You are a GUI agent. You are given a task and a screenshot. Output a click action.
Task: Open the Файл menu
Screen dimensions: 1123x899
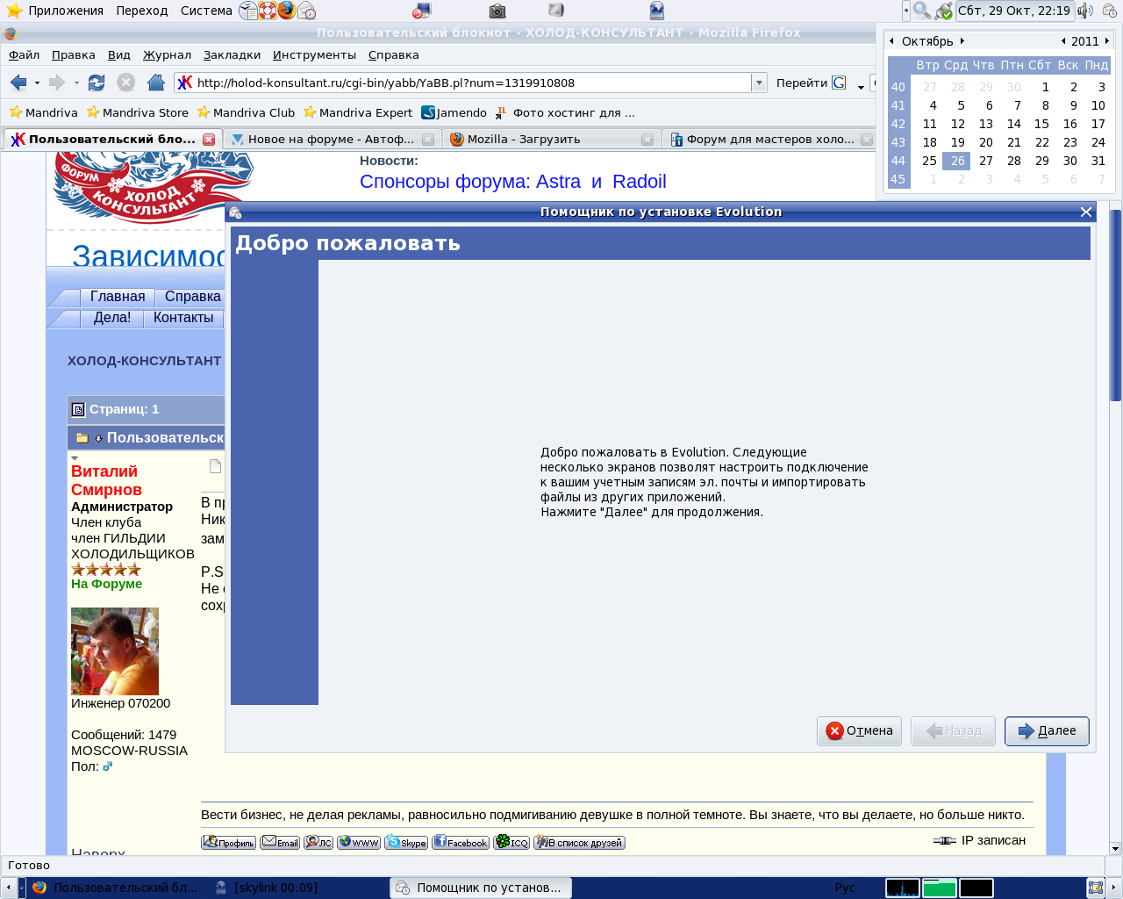pos(25,54)
